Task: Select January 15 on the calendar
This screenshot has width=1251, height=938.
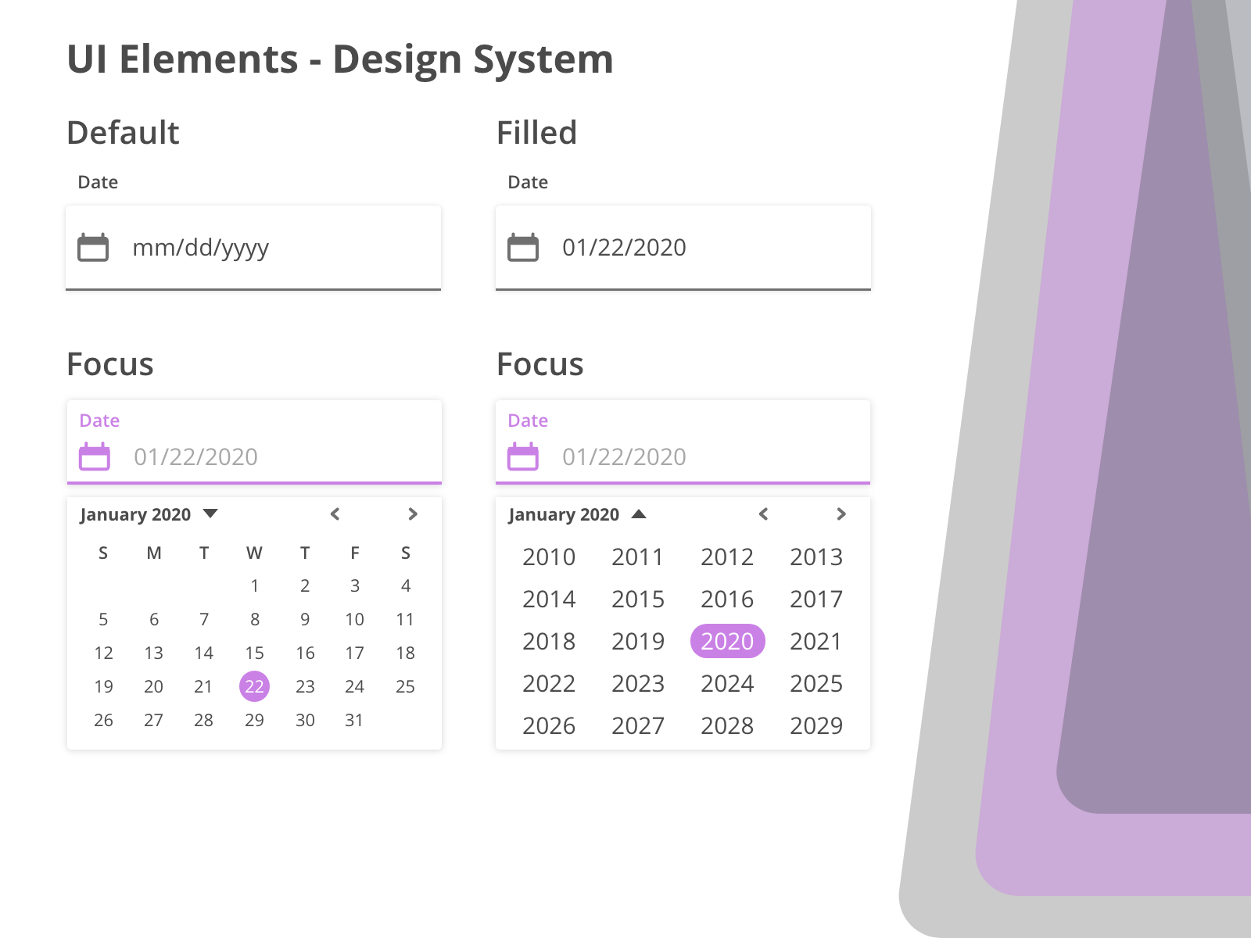Action: pos(254,653)
